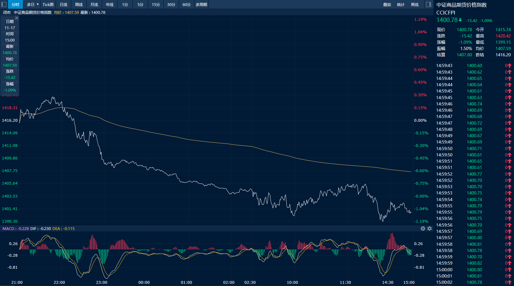
Task: Click the 涨跌 label in quote panel
Action: pos(441,36)
